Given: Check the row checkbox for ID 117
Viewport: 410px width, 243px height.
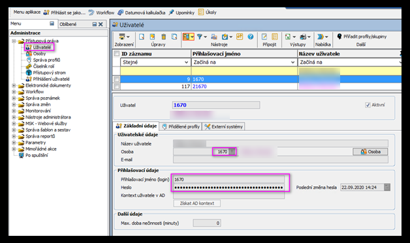Looking at the screenshot, I should pos(117,86).
